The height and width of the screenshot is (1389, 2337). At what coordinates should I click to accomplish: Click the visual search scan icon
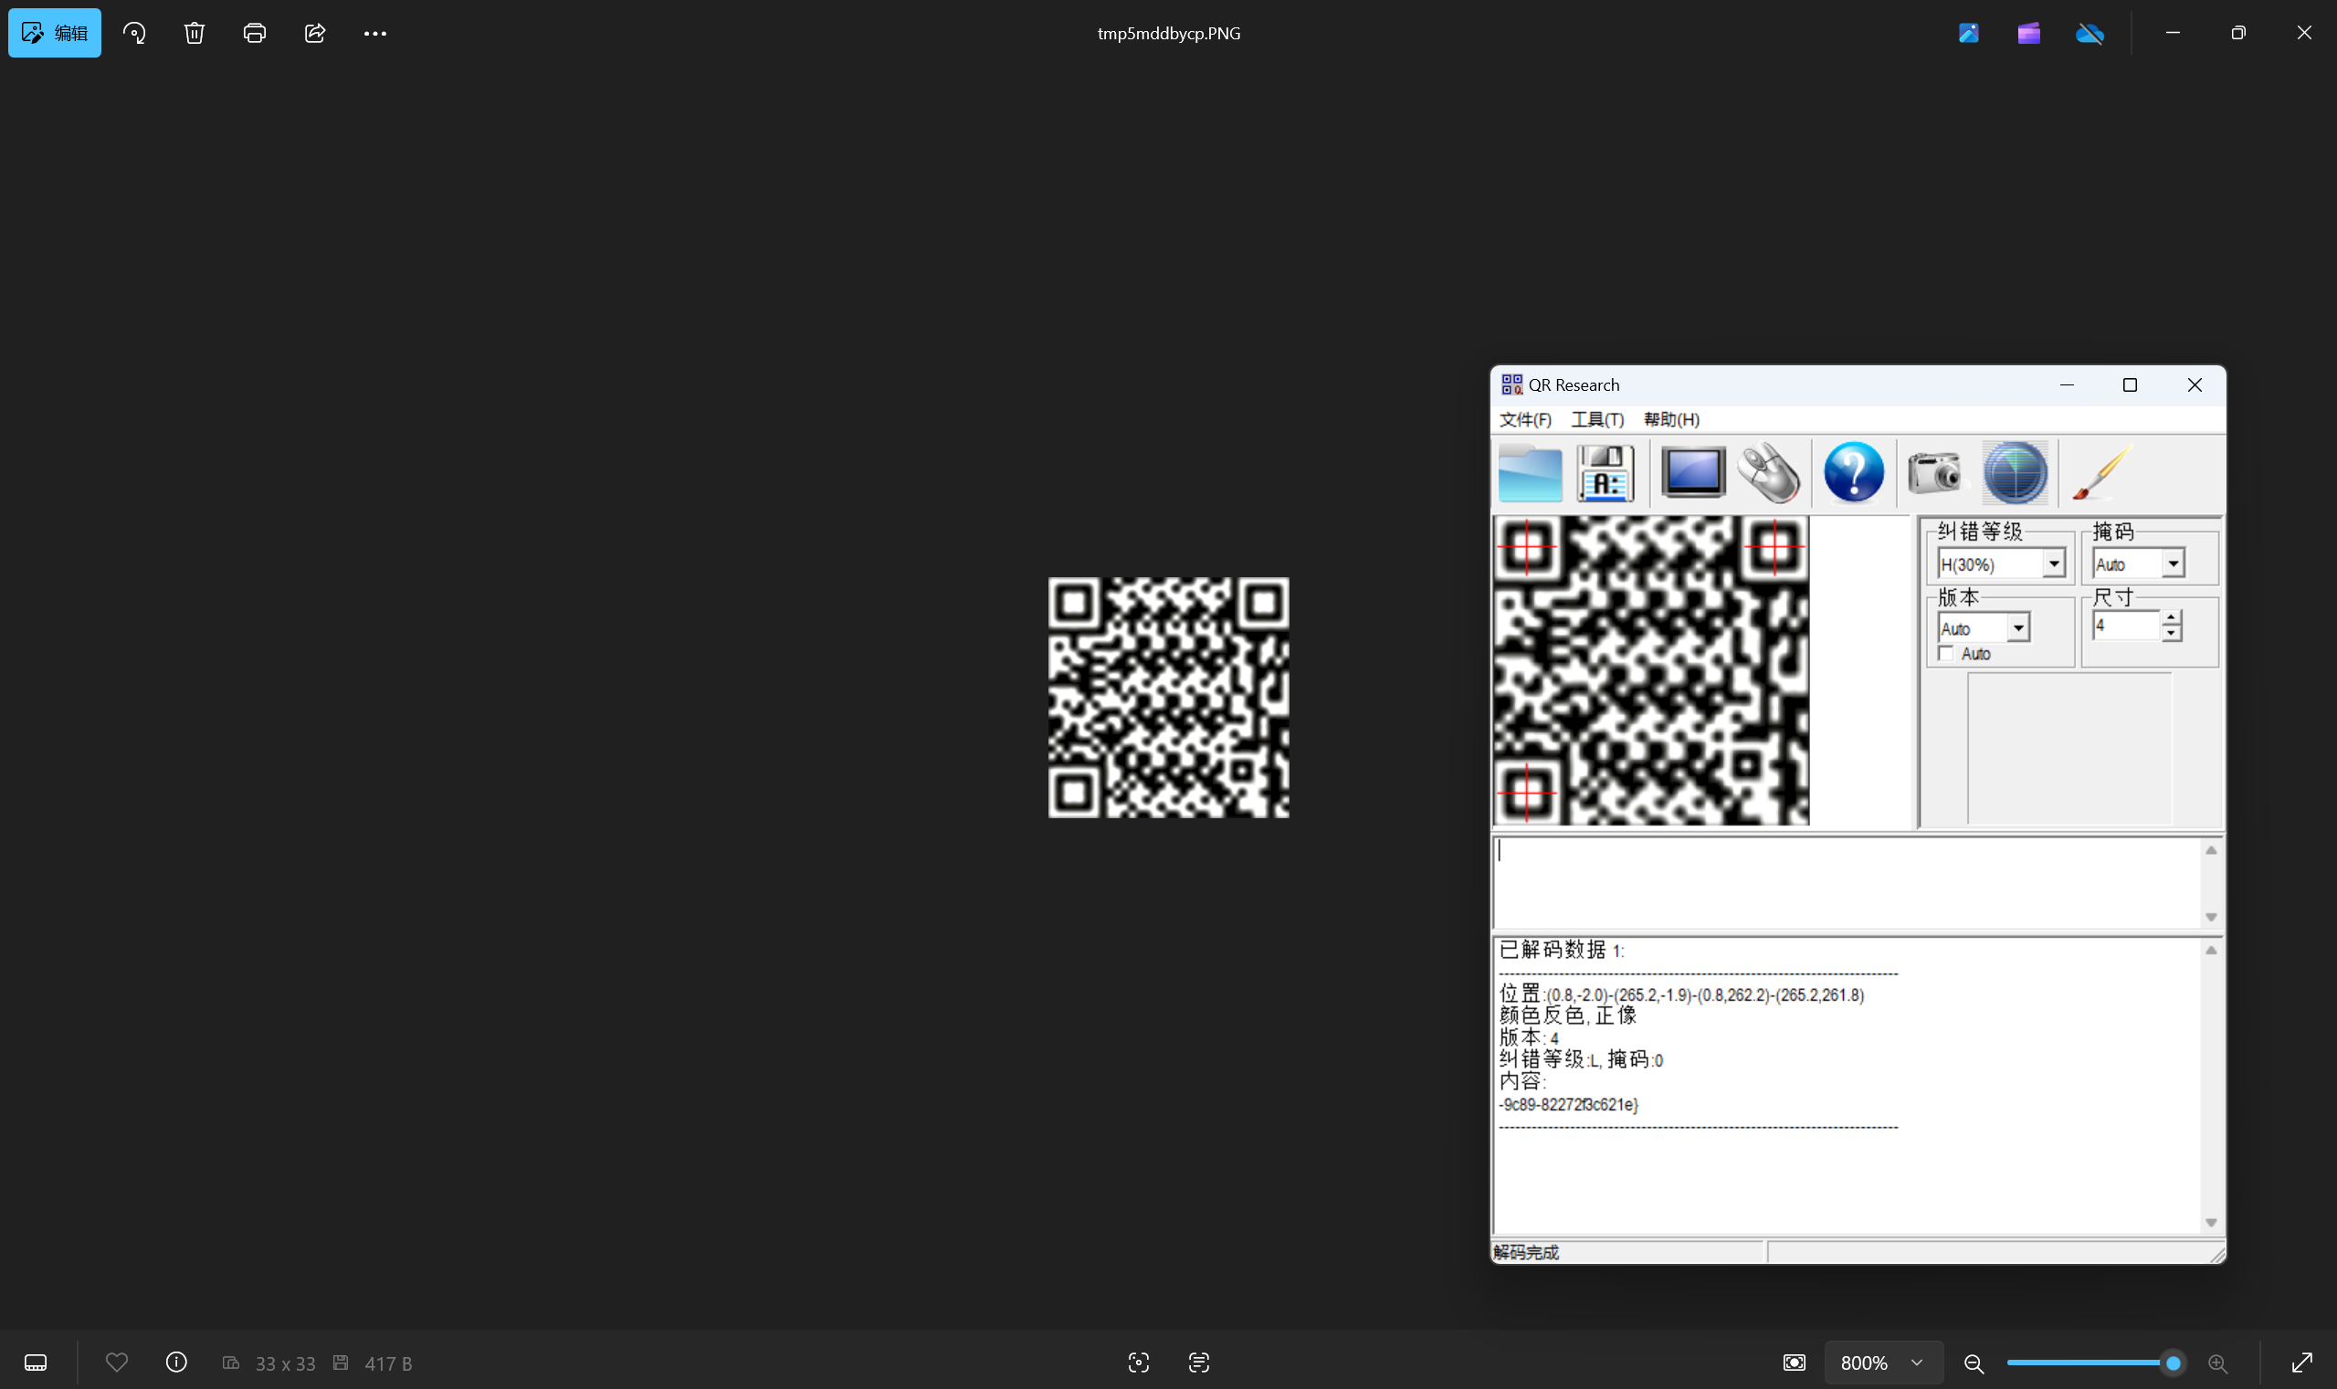point(1138,1362)
